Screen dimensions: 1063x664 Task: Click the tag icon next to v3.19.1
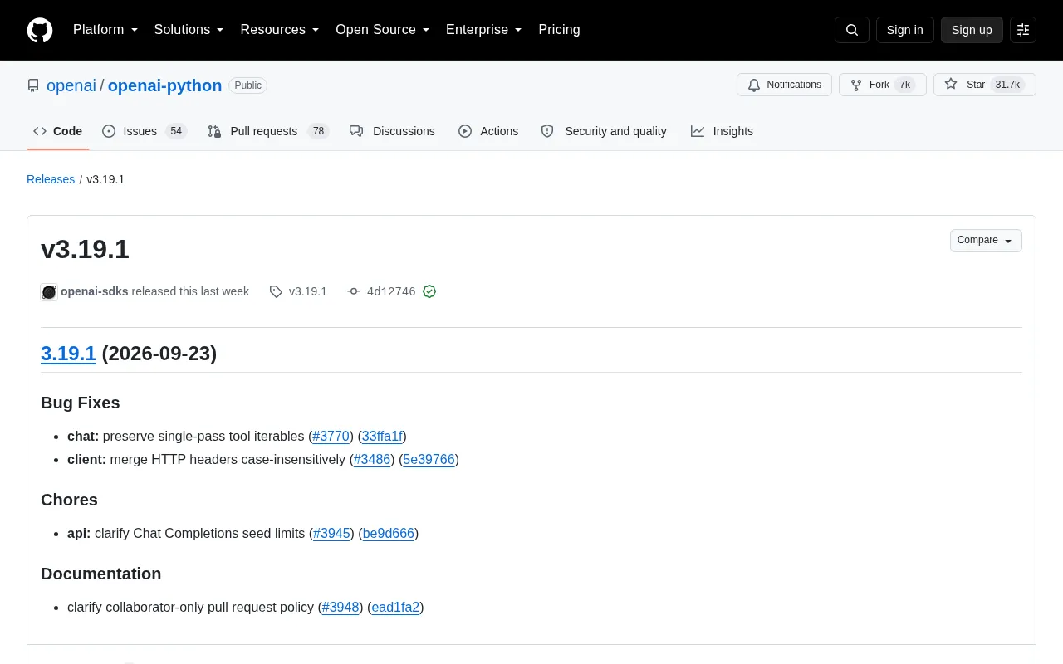[x=276, y=291]
